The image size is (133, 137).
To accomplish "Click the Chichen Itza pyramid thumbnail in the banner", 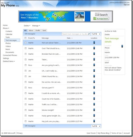I will 79,15.
